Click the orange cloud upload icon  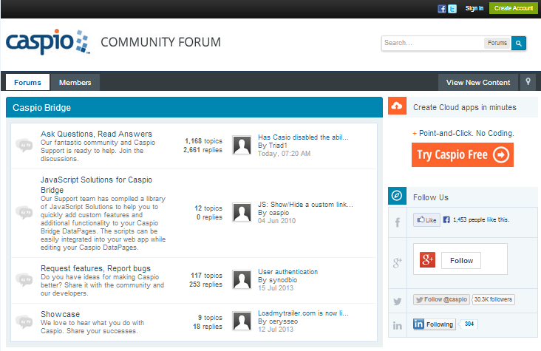tap(397, 107)
